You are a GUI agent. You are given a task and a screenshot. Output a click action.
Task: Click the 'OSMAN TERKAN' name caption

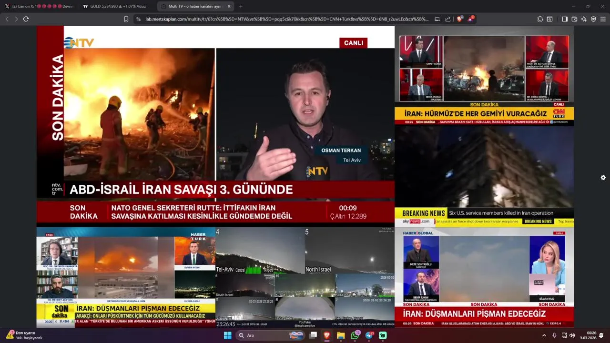(341, 150)
